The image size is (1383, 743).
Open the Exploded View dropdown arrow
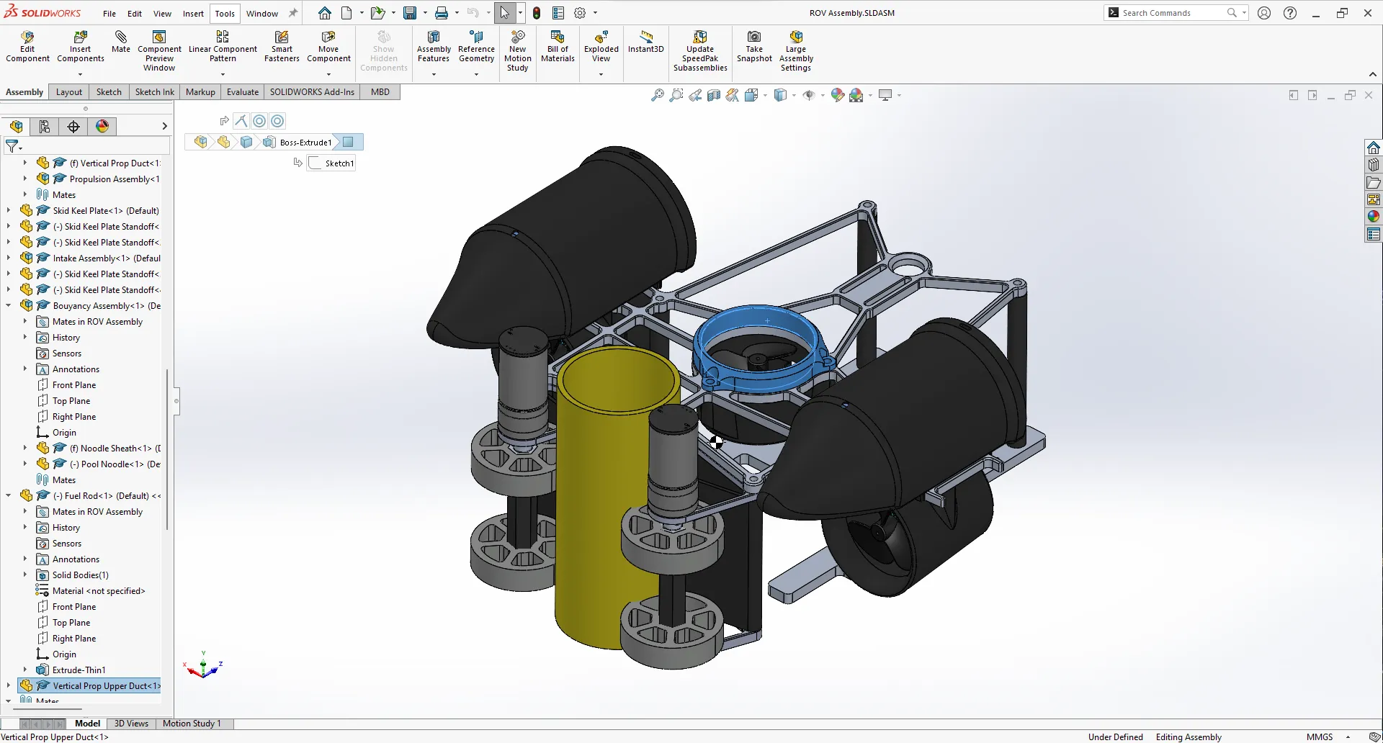pos(601,74)
